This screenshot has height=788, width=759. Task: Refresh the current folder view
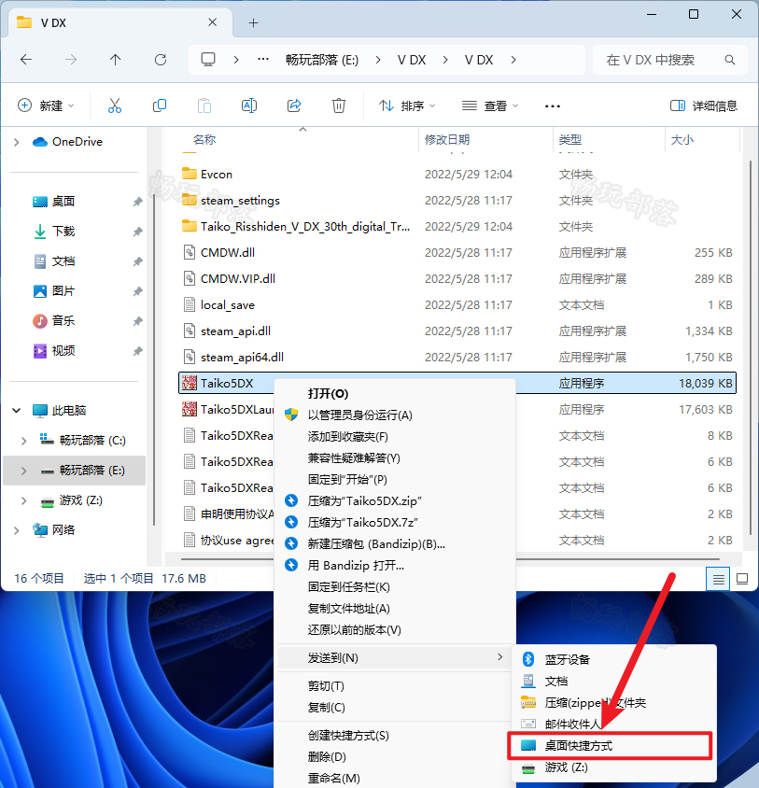click(161, 60)
